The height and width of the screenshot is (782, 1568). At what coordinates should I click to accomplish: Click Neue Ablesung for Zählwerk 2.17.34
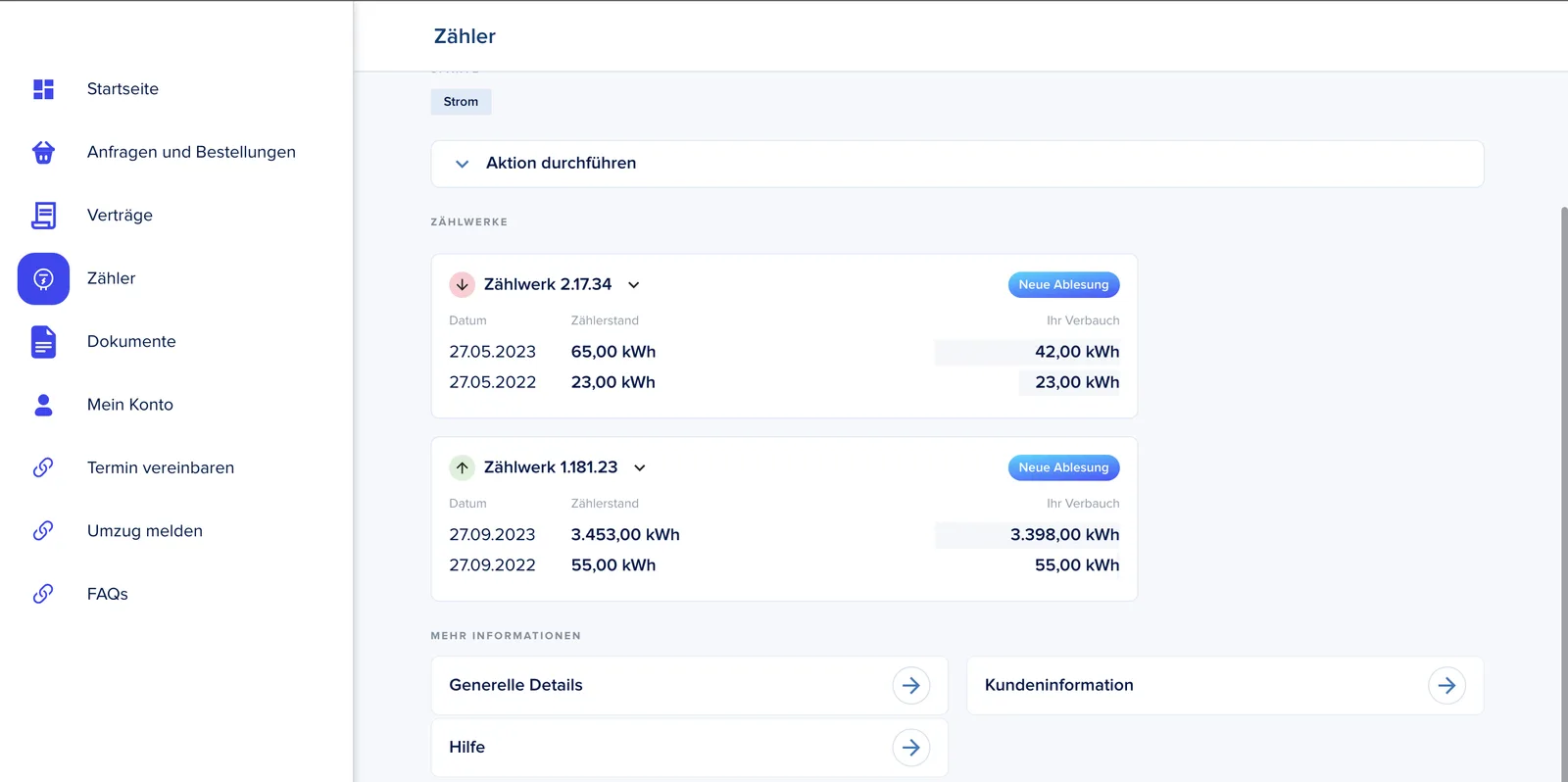pyautogui.click(x=1063, y=285)
